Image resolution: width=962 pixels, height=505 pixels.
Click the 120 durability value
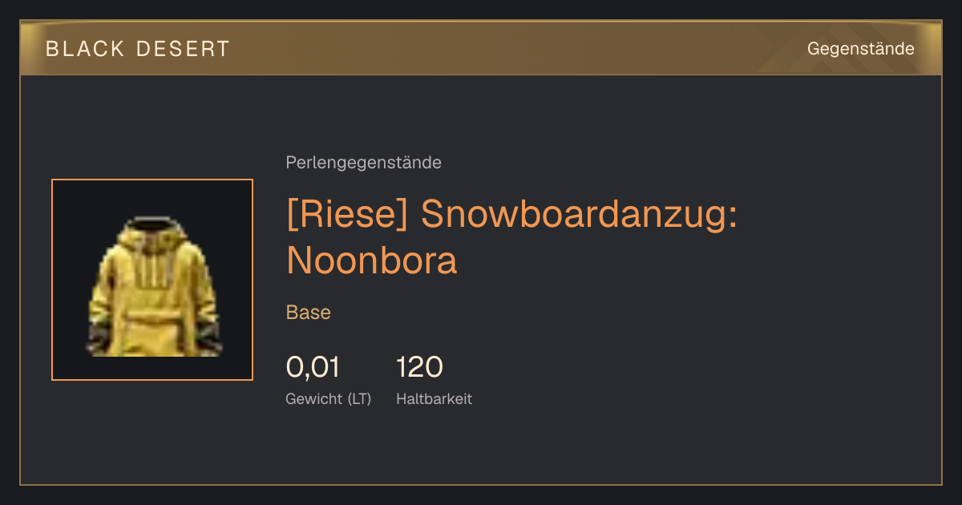pyautogui.click(x=419, y=367)
